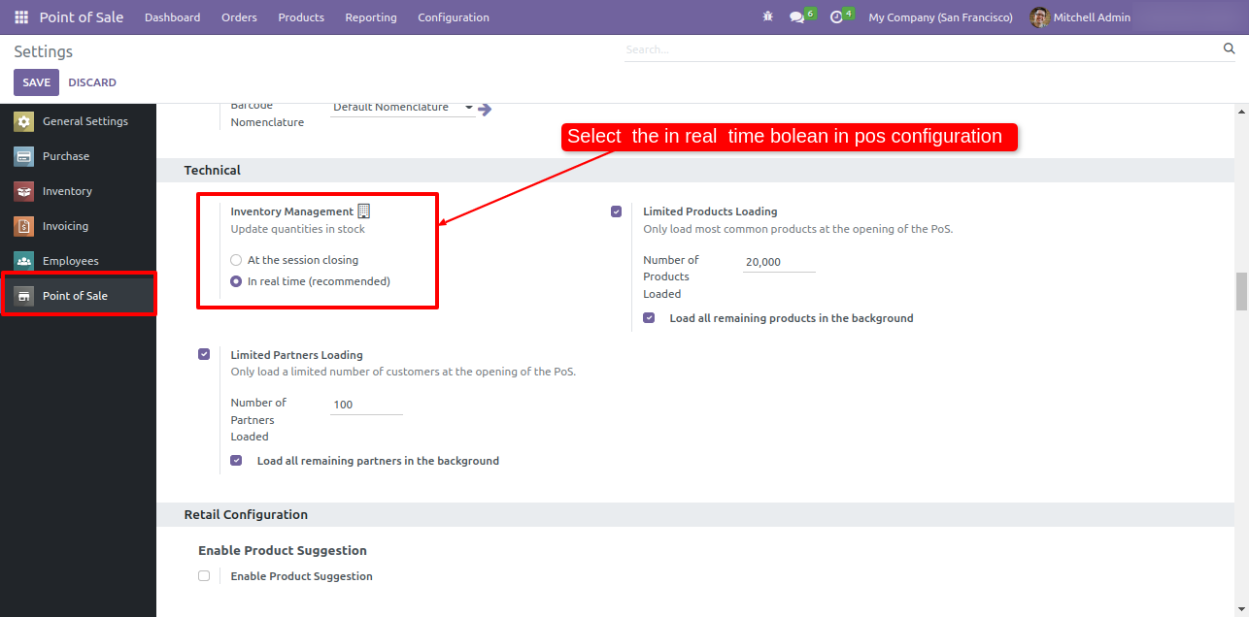Open Dashboard menu
The width and height of the screenshot is (1249, 617).
173,17
